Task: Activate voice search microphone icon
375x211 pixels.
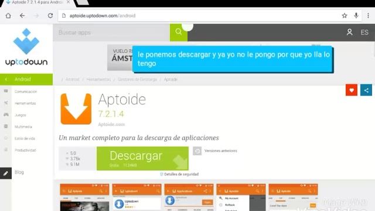Action: tap(356, 16)
